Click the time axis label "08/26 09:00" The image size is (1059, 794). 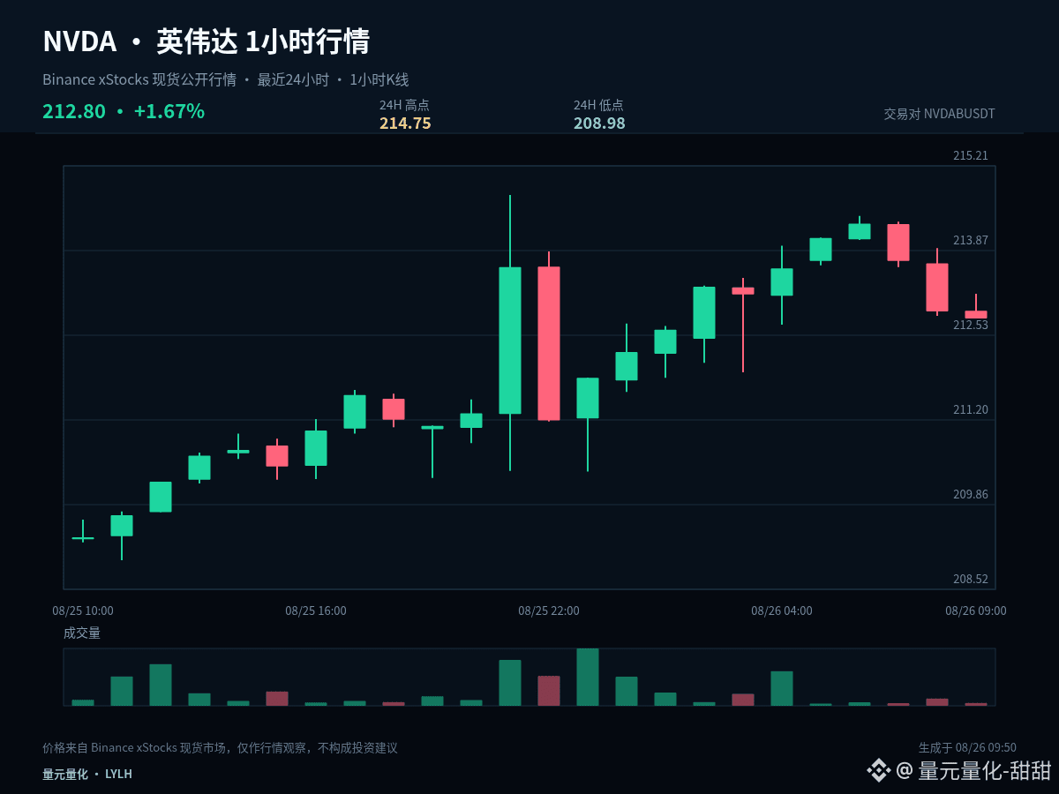[976, 610]
